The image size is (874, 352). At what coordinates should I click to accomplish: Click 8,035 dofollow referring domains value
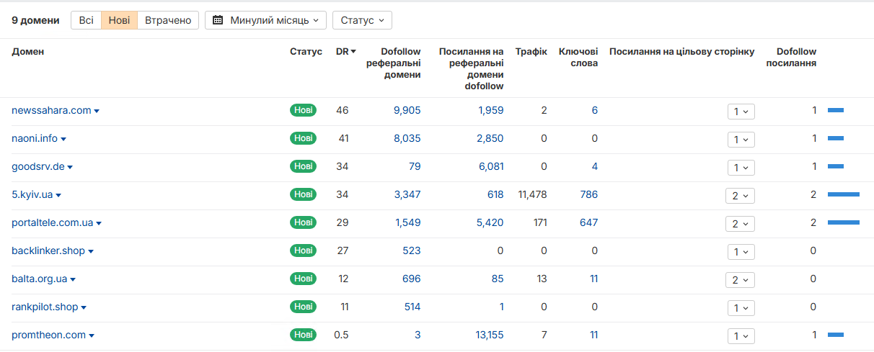click(407, 138)
